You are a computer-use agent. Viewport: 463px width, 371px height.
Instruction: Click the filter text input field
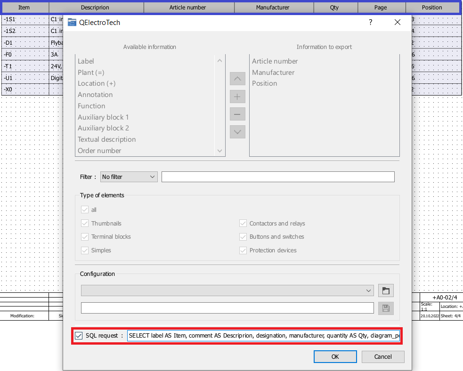coord(277,177)
